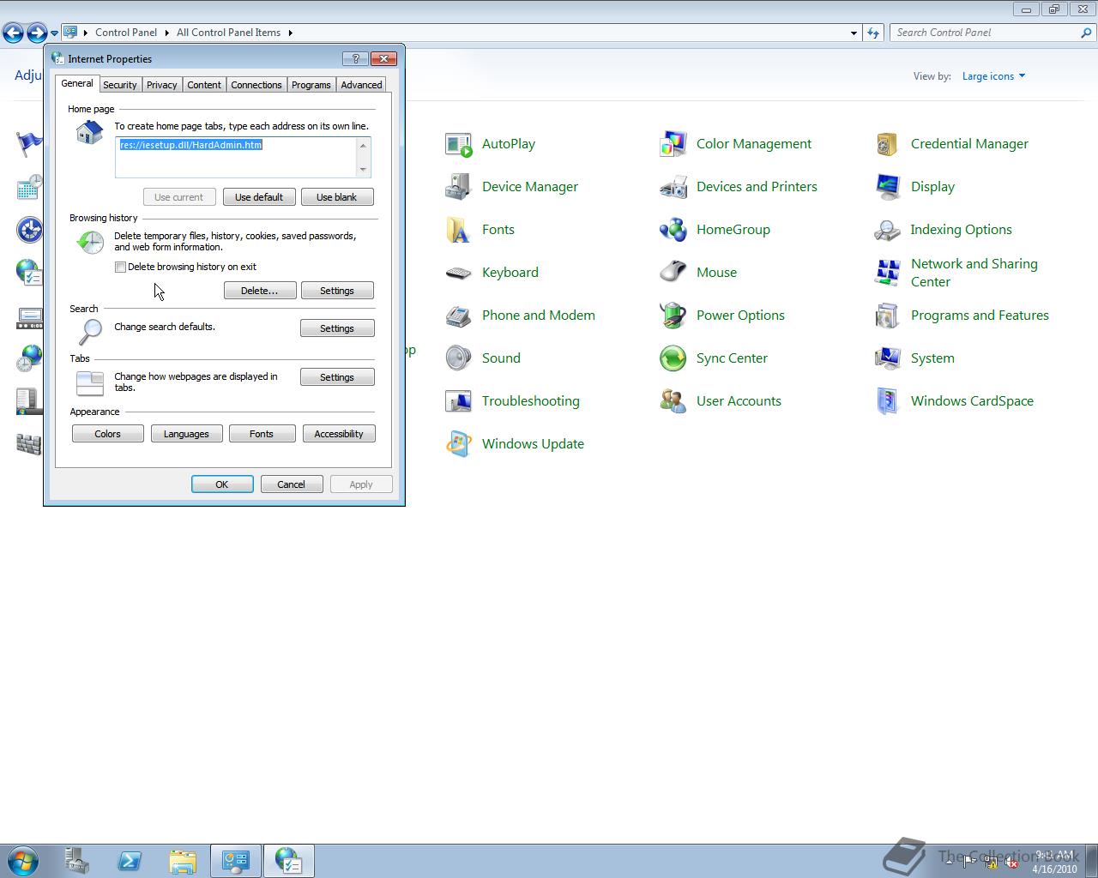Viewport: 1098px width, 878px height.
Task: Open the Accessibility button
Action: (339, 434)
